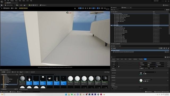
Task: Select the Physics filter tab in Details
Action: coord(130,59)
